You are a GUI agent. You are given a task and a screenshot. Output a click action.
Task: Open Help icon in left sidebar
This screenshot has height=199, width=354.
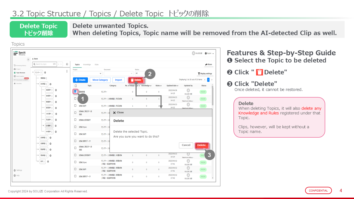(x=15, y=175)
